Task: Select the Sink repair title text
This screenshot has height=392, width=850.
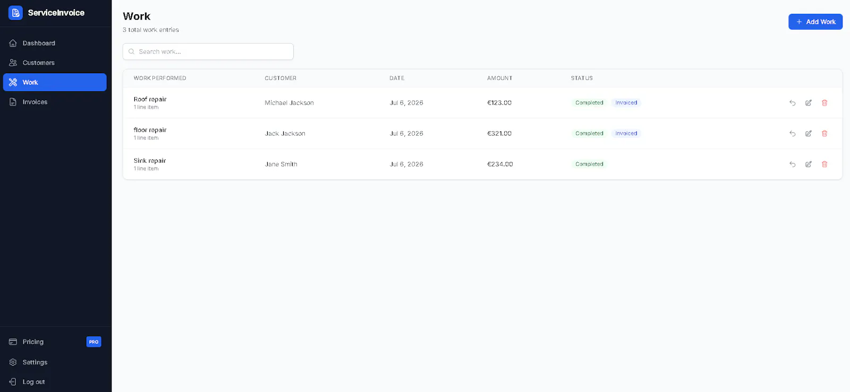Action: coord(150,161)
